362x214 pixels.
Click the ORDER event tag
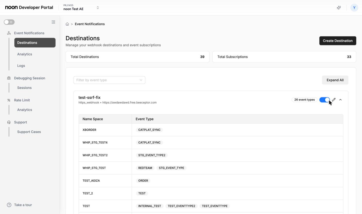pyautogui.click(x=143, y=181)
